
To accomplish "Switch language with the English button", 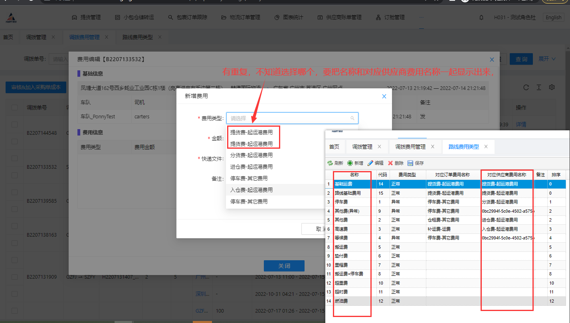I will pyautogui.click(x=553, y=18).
